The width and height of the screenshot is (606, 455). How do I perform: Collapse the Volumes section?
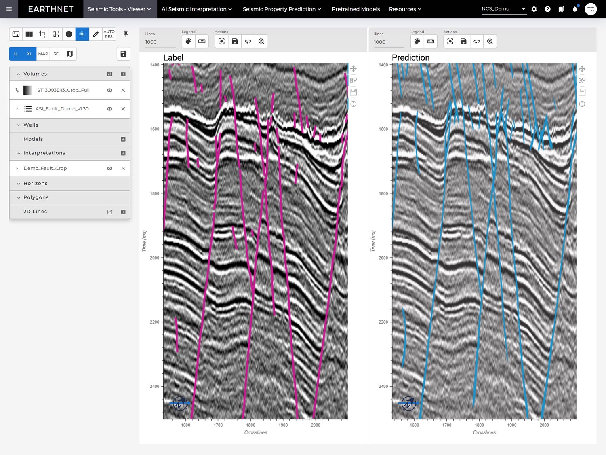[19, 74]
